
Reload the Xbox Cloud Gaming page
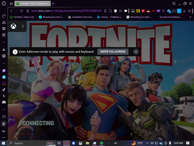coord(21,11)
